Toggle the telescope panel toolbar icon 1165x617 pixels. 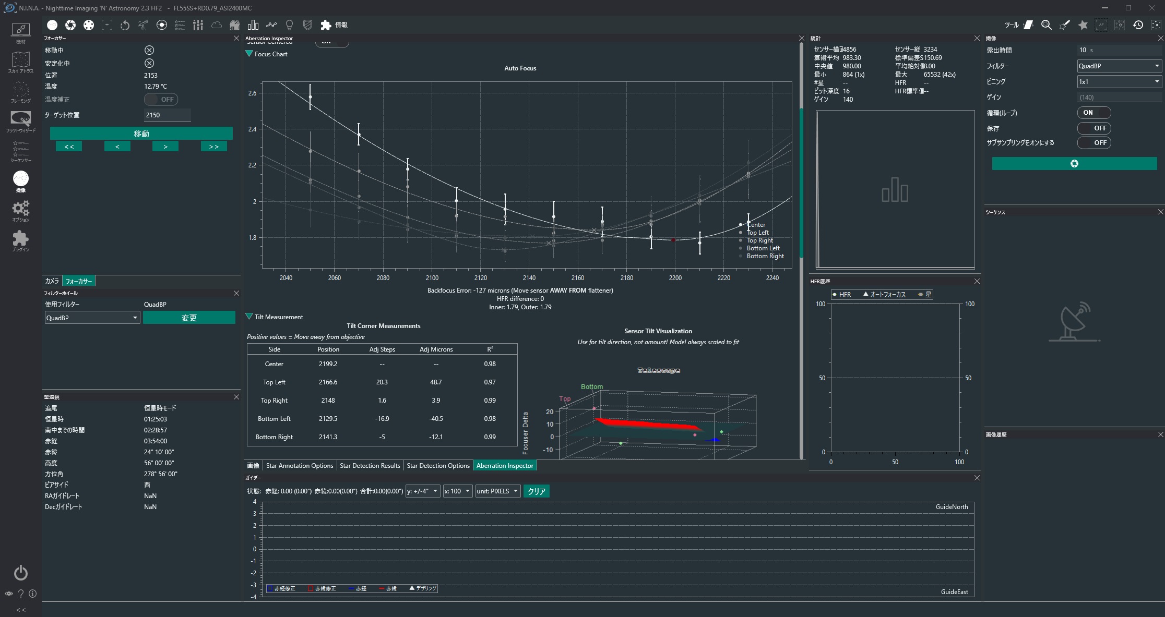pyautogui.click(x=143, y=25)
